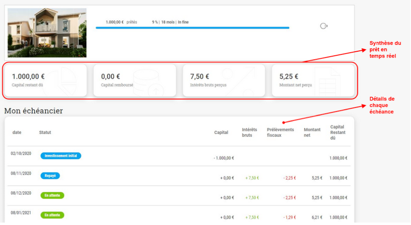Click the Montant net column header
This screenshot has height=225, width=411.
click(312, 132)
